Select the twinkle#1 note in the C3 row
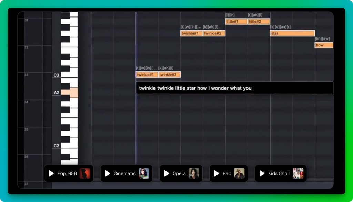 pyautogui.click(x=147, y=75)
